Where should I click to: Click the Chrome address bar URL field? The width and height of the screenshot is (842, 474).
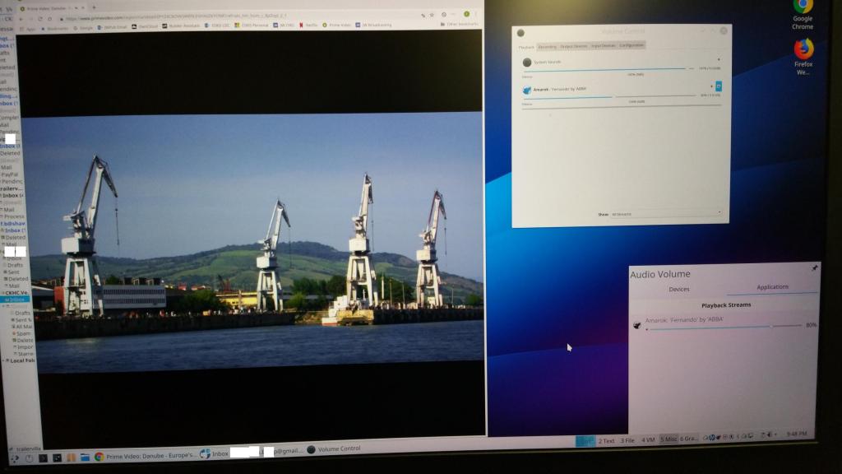pyautogui.click(x=247, y=16)
